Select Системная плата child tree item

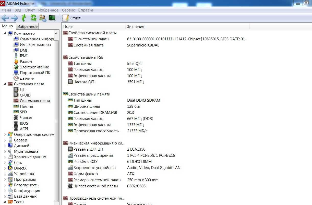(35, 101)
